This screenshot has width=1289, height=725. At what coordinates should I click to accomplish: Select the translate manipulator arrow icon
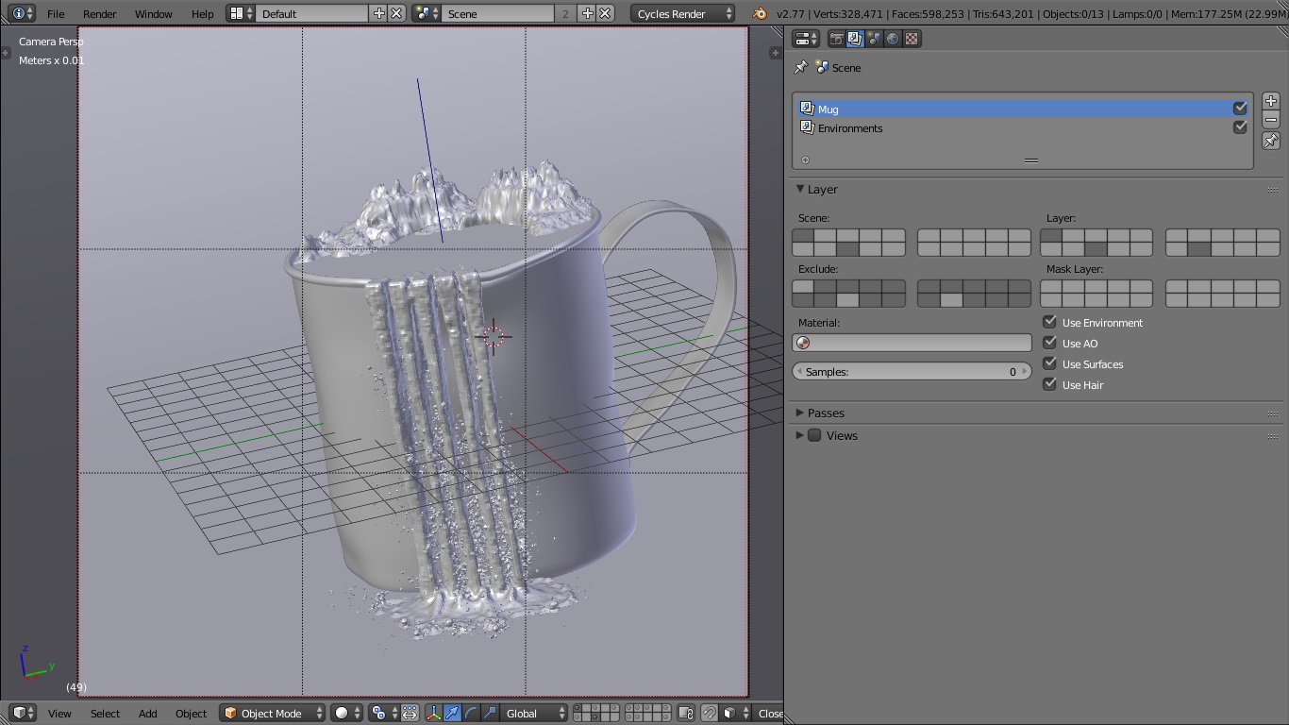(452, 713)
